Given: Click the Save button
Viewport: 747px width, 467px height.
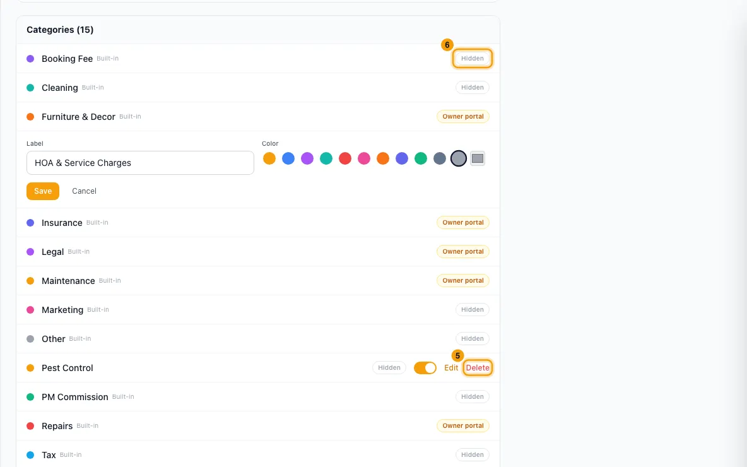Looking at the screenshot, I should click(43, 191).
